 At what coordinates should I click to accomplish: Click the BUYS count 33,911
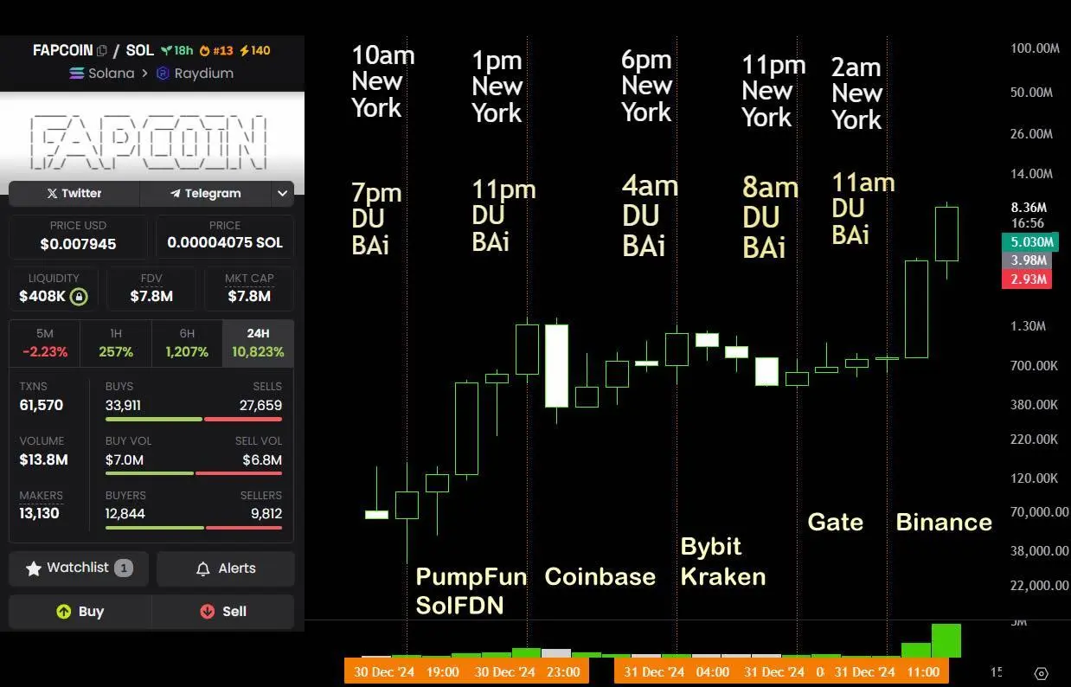tap(123, 405)
